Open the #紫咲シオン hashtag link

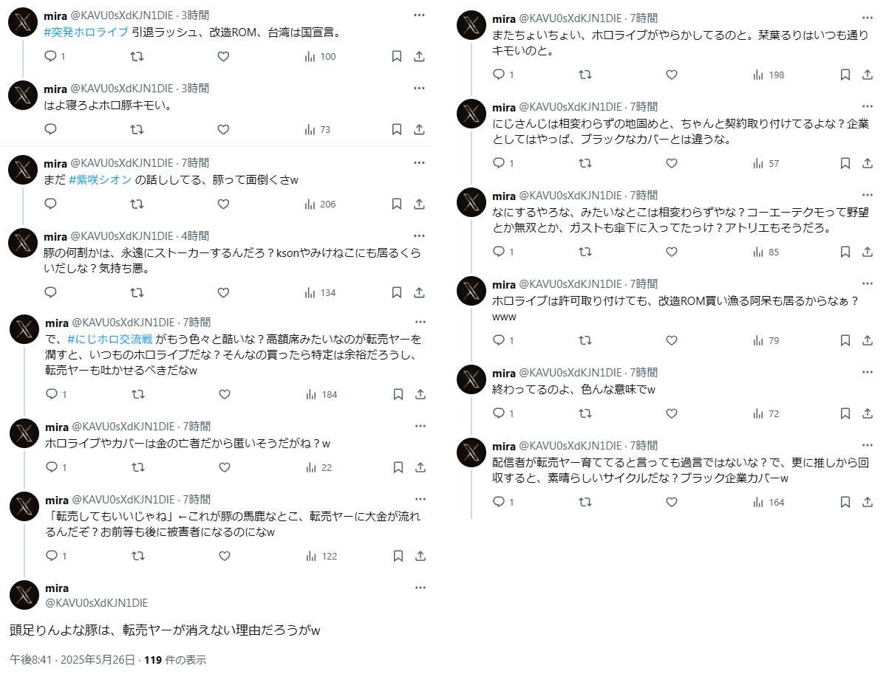coord(101,180)
